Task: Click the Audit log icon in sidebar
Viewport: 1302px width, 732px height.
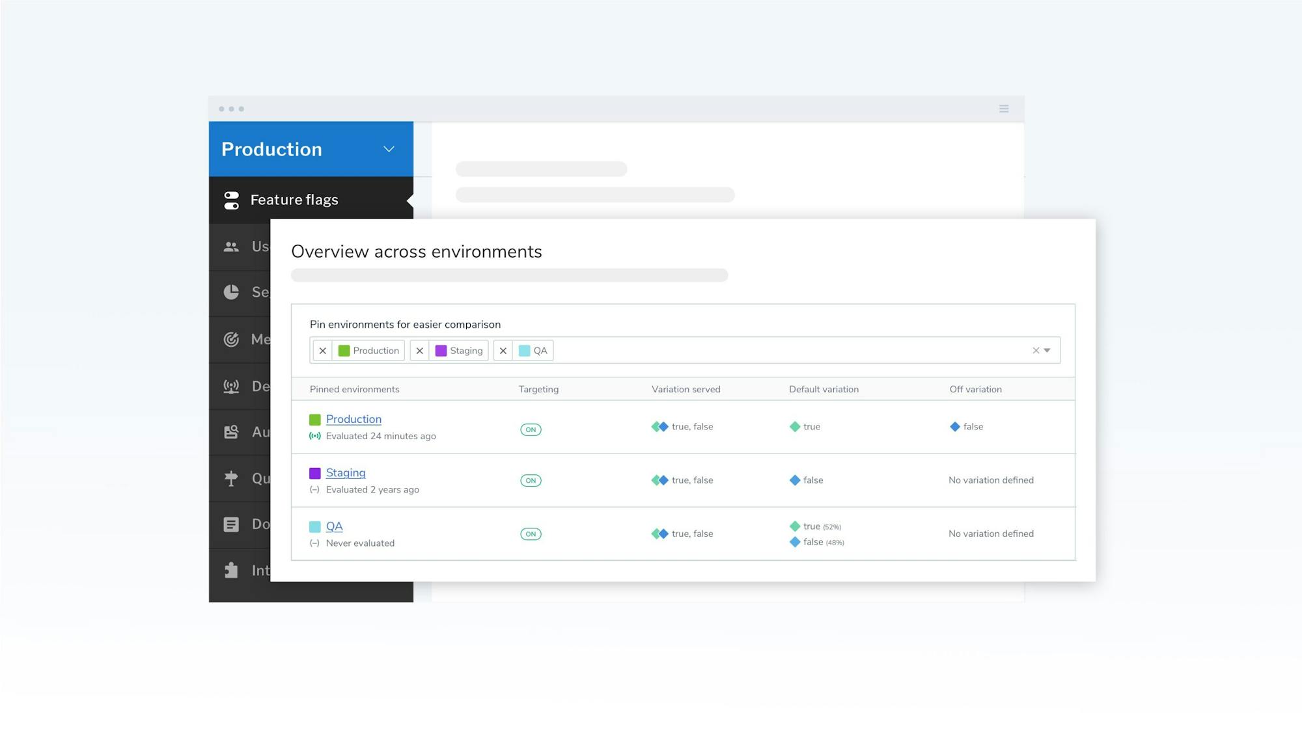Action: [x=231, y=432]
